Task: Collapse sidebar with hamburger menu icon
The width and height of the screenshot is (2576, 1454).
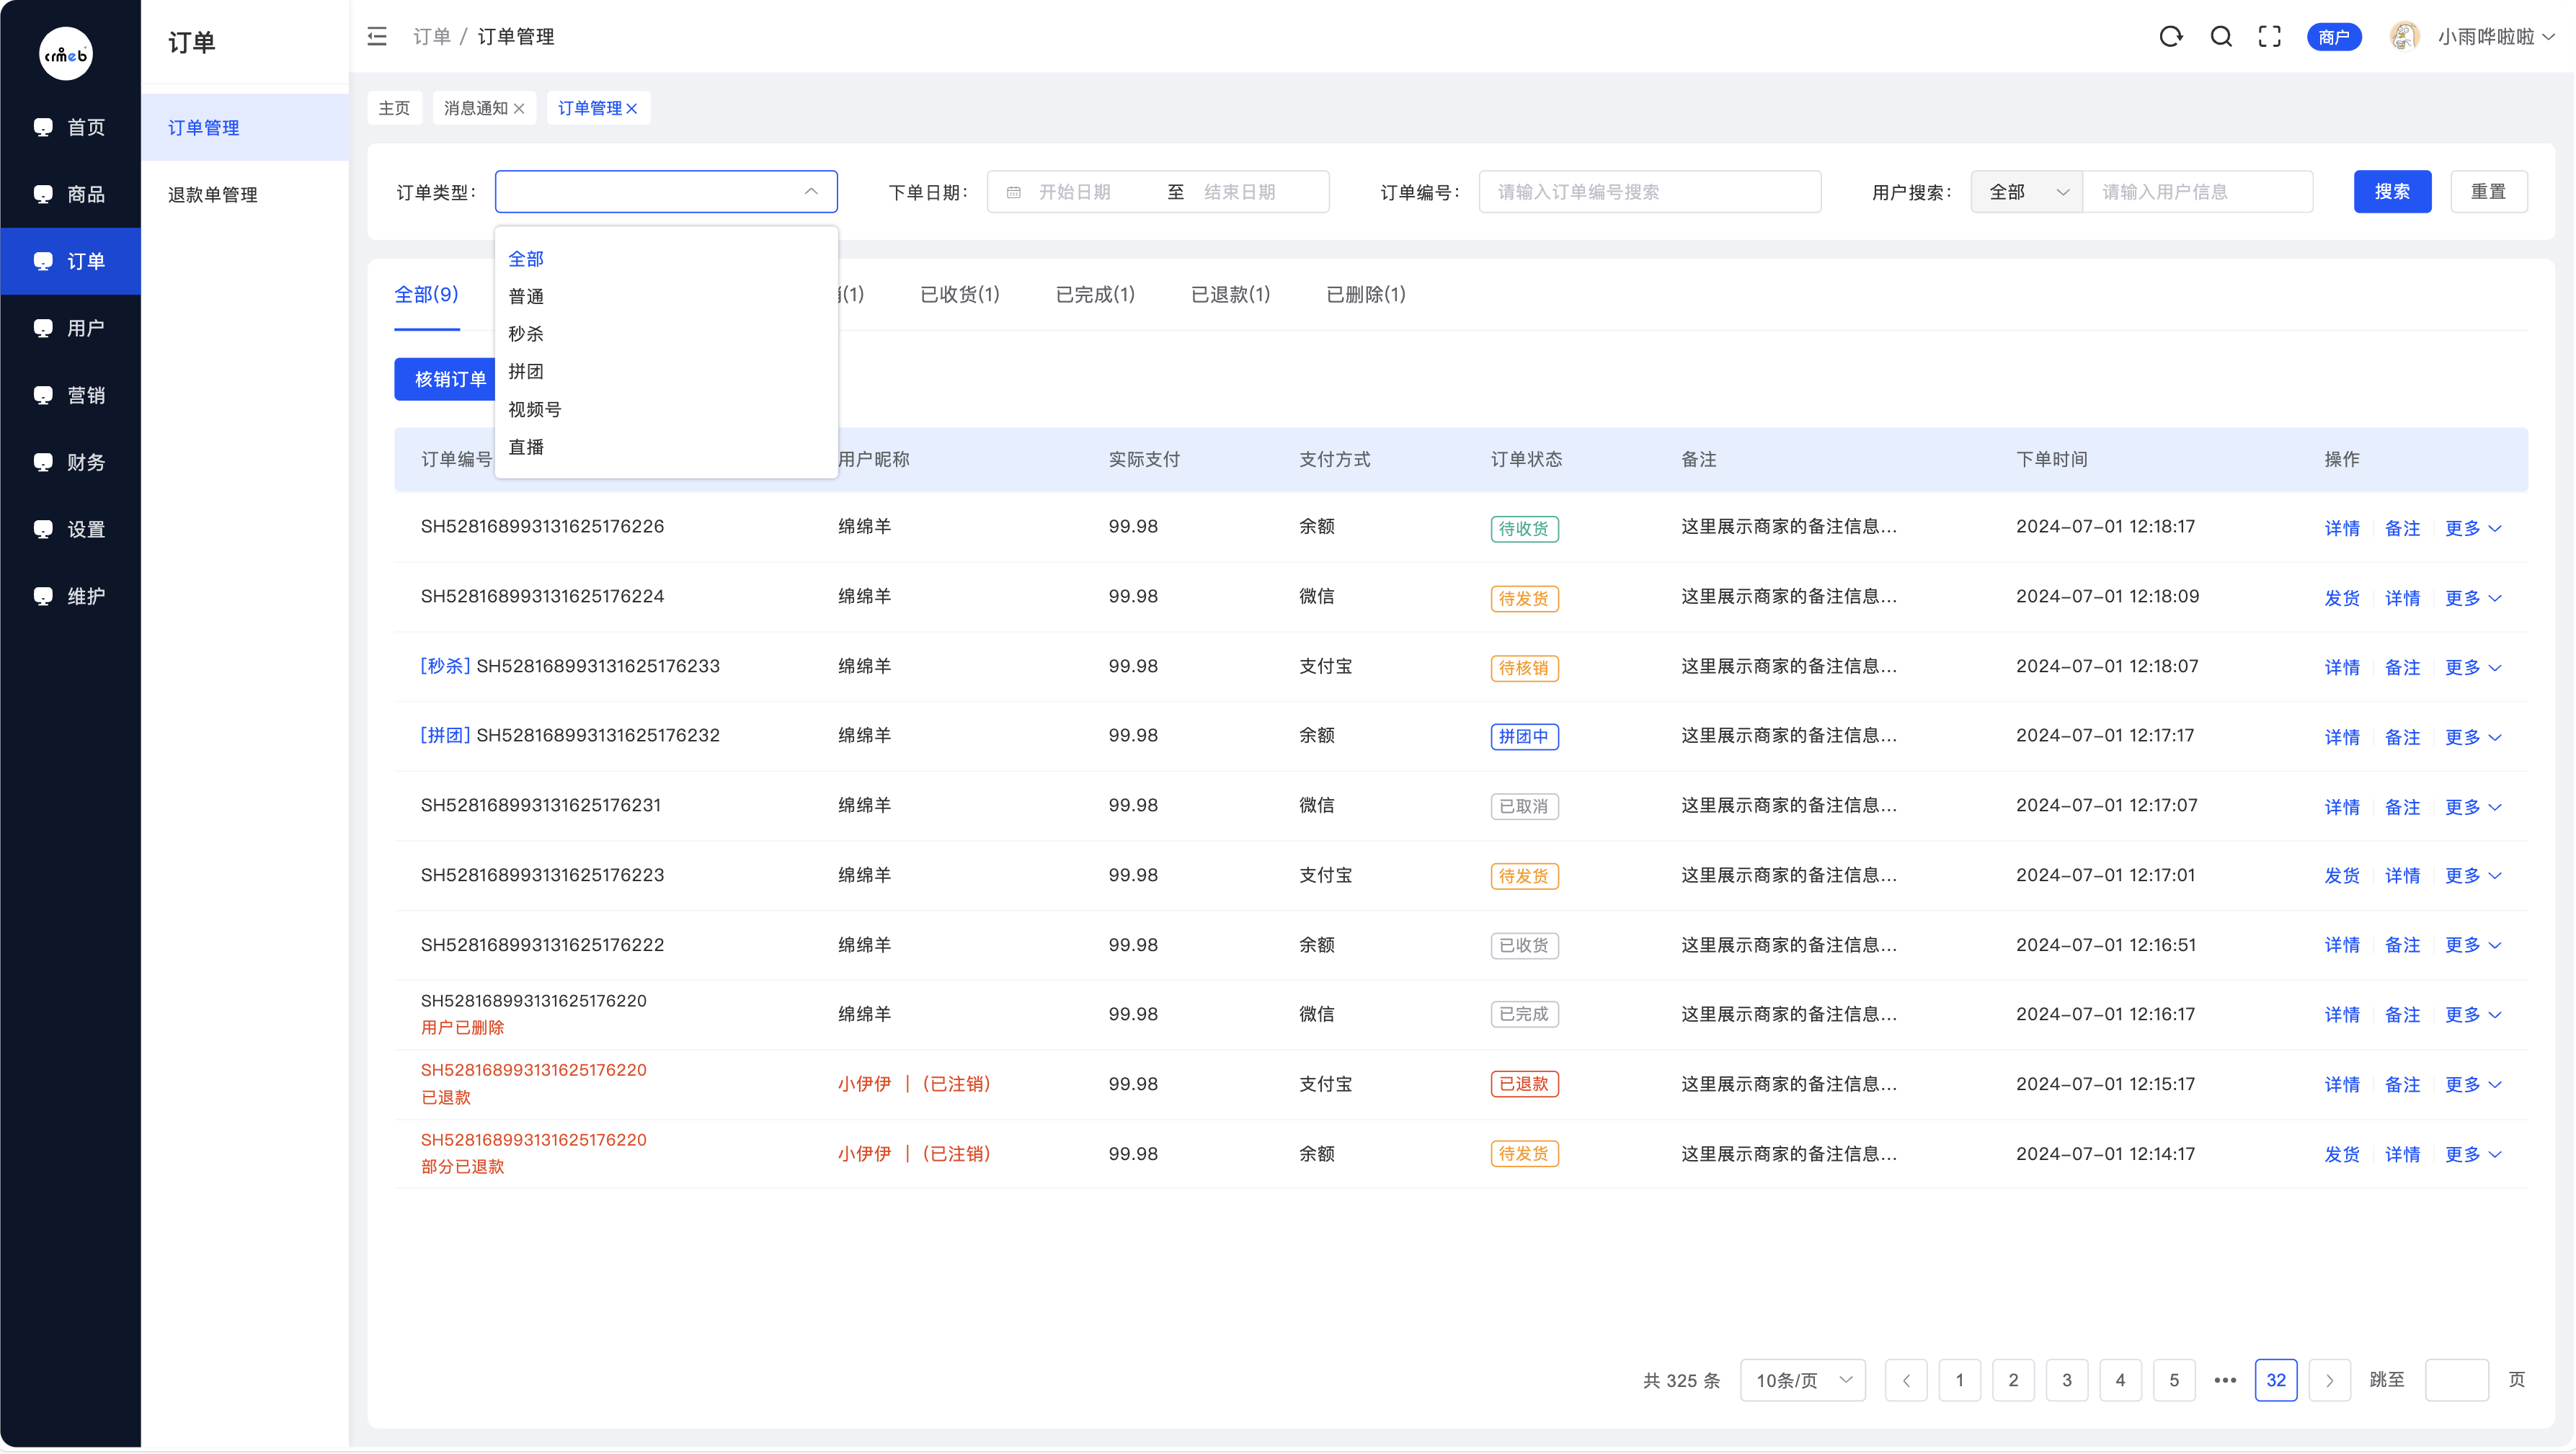Action: coord(377,37)
